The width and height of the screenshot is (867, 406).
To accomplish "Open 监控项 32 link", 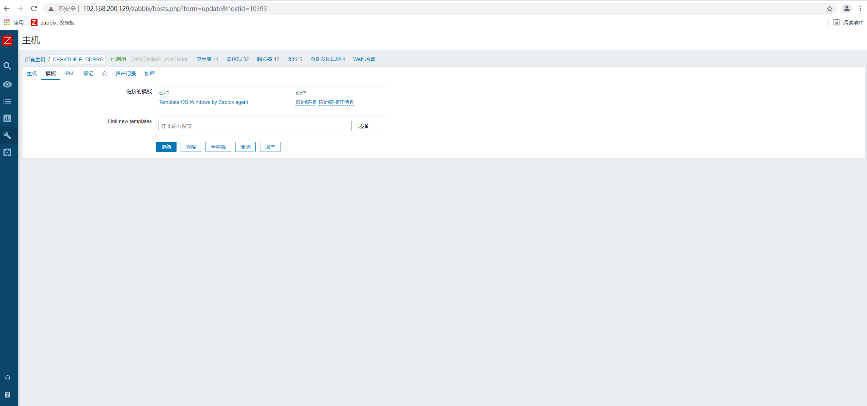I will click(238, 59).
